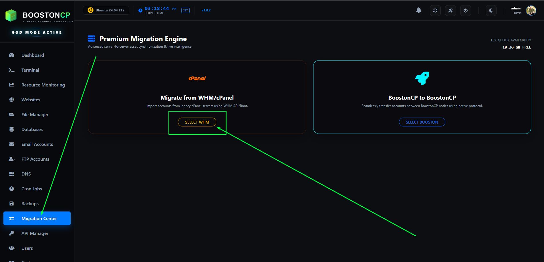Click the SELECT WHM button

click(x=197, y=122)
